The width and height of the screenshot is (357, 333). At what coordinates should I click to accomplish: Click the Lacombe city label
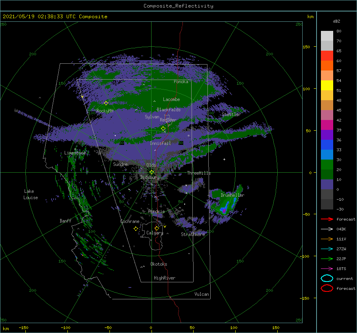click(x=171, y=99)
